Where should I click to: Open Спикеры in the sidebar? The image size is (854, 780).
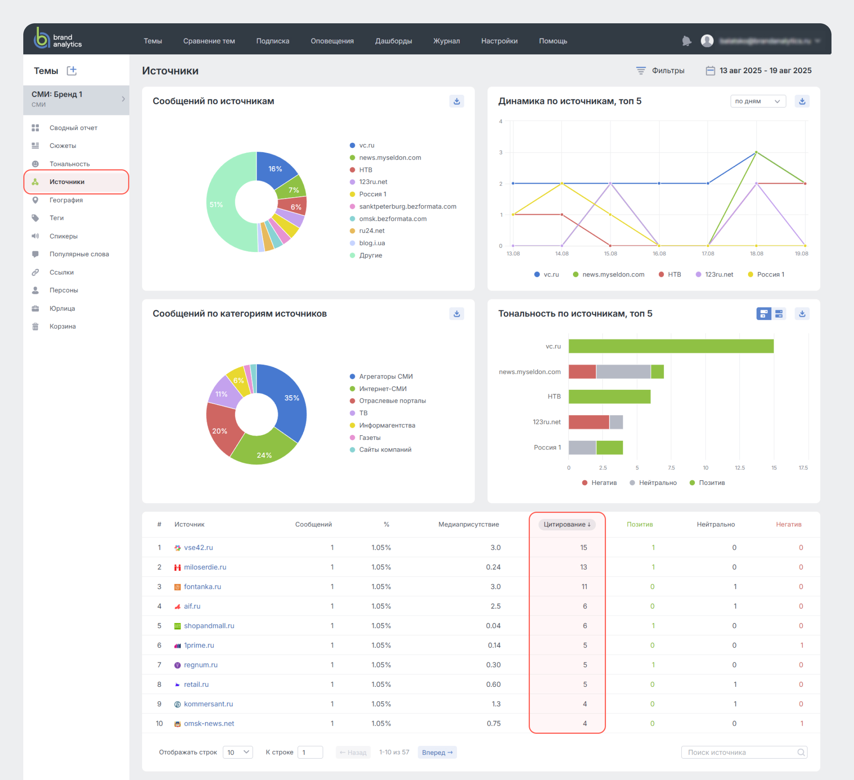coord(64,236)
